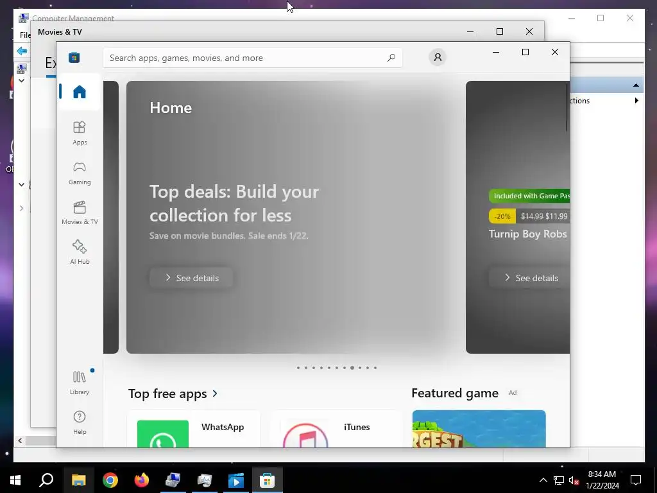
Task: Click the Search apps, games, movies field
Action: click(x=252, y=58)
